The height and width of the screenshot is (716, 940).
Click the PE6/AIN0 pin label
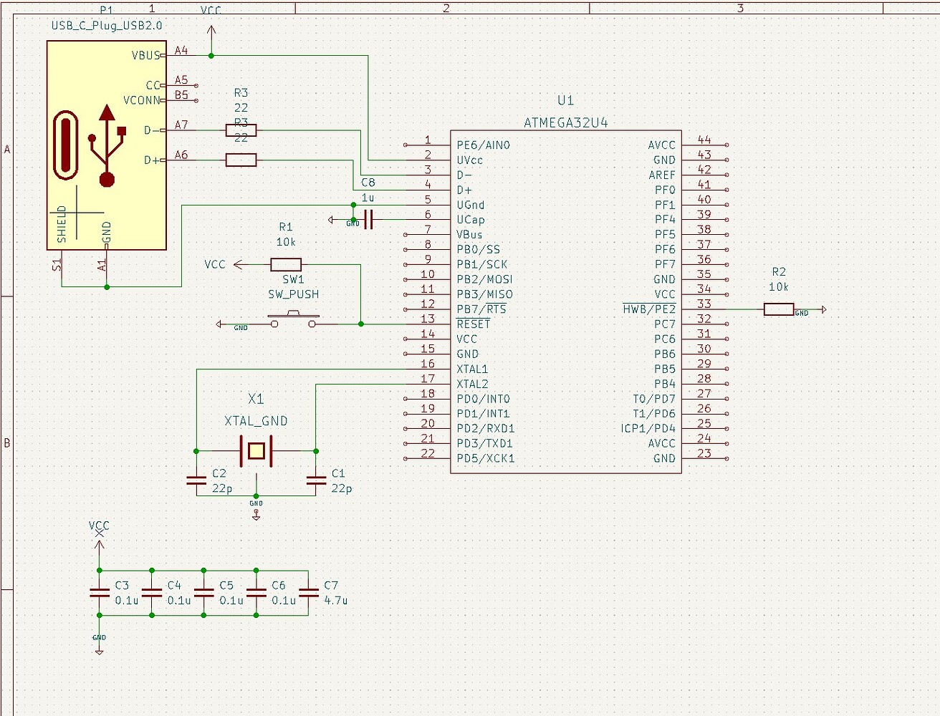pos(484,145)
